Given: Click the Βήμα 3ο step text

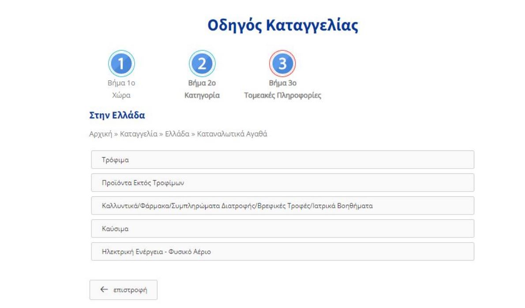Looking at the screenshot, I should (282, 83).
